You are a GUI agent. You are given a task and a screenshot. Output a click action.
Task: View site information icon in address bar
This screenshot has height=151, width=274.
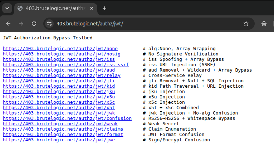[x=49, y=24]
